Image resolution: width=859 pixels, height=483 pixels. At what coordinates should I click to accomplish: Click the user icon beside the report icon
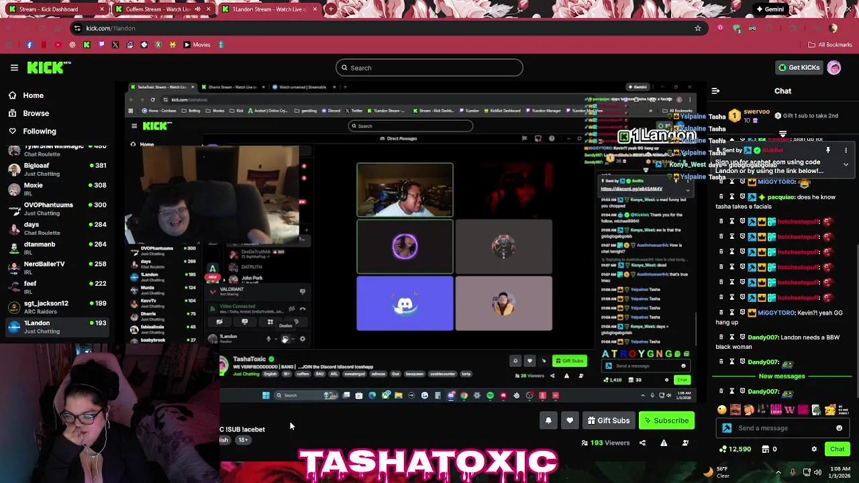[x=685, y=443]
